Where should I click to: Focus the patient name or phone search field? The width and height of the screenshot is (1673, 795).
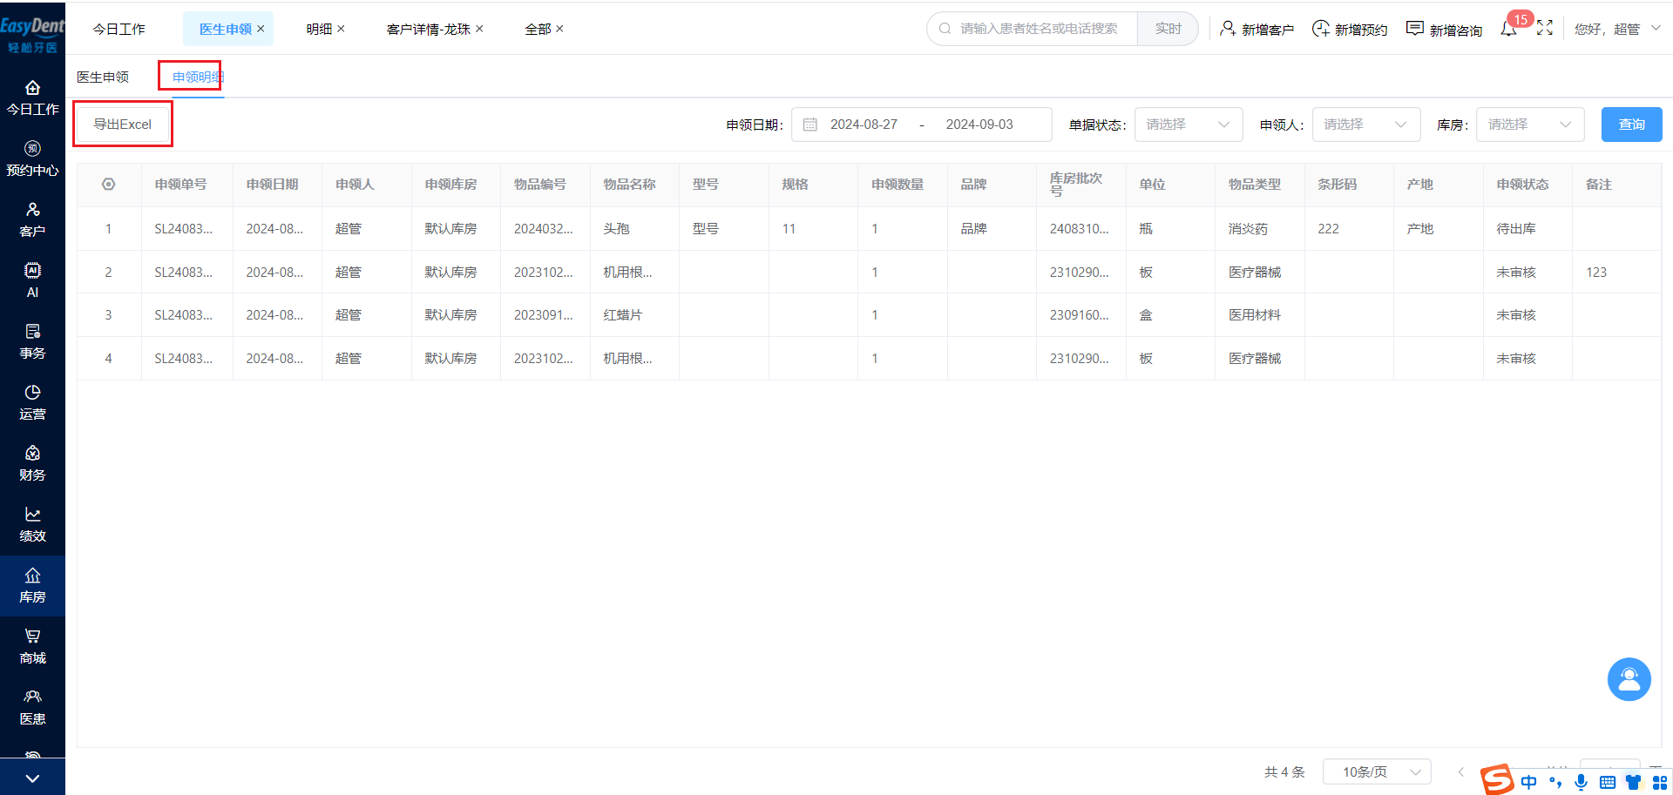[1038, 29]
